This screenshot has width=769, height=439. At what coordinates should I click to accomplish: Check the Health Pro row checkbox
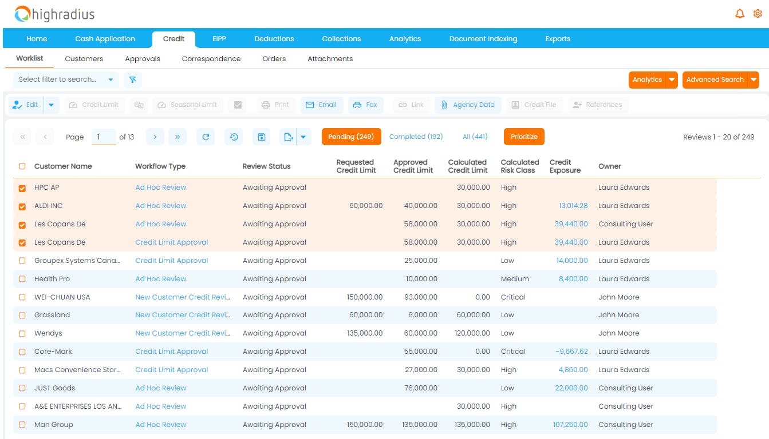click(x=22, y=279)
